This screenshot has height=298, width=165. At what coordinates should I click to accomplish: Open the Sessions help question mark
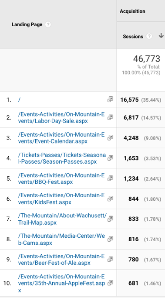pyautogui.click(x=149, y=36)
